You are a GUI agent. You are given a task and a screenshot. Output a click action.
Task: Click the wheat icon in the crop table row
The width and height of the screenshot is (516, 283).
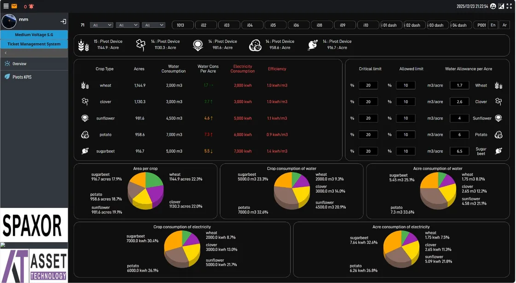pos(85,86)
